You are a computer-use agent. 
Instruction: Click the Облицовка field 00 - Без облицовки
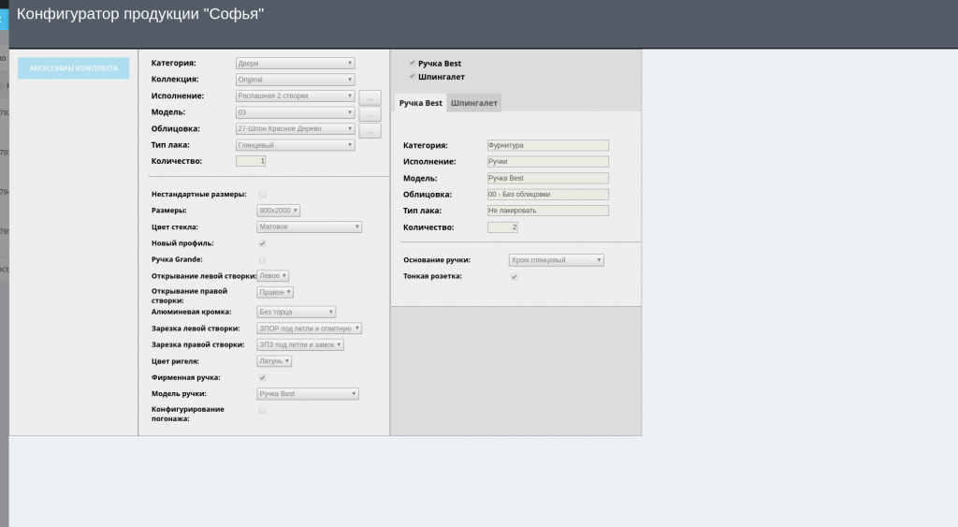548,195
